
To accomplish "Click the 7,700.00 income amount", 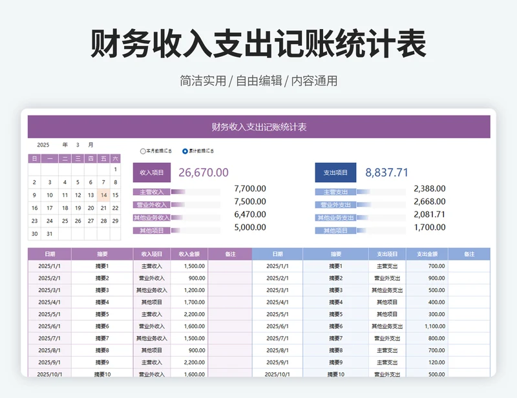I will (x=250, y=189).
